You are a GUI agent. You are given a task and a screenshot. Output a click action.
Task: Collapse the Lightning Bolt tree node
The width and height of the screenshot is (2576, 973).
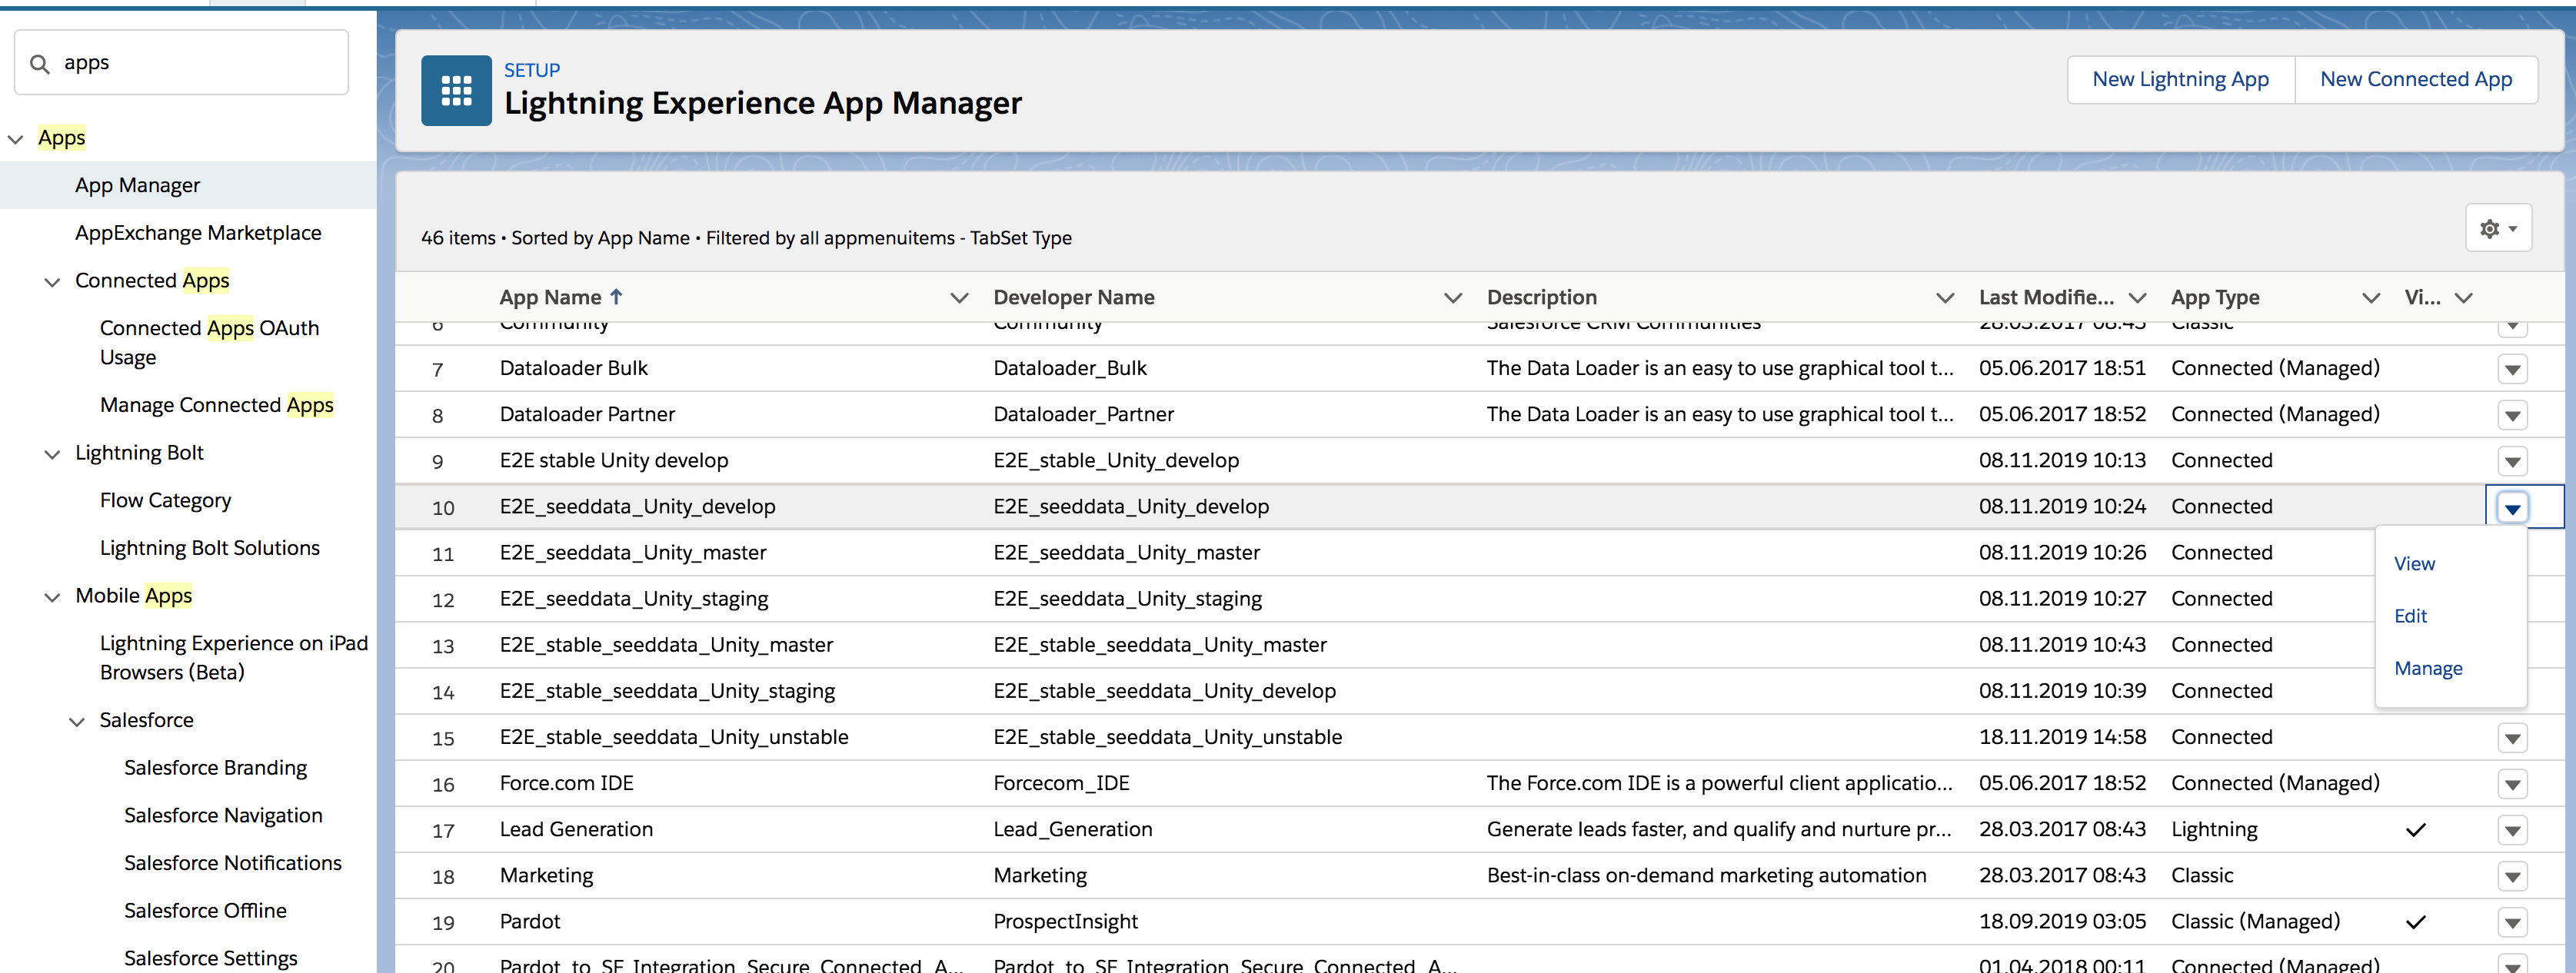[52, 454]
